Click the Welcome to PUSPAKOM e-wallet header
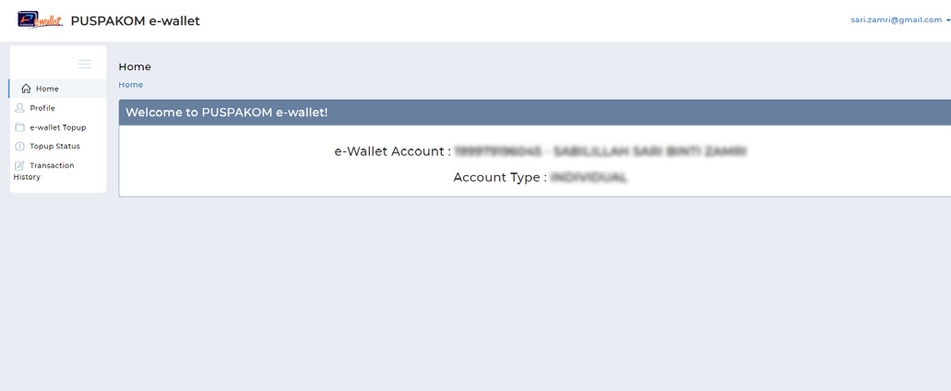The height and width of the screenshot is (391, 951). coord(226,113)
